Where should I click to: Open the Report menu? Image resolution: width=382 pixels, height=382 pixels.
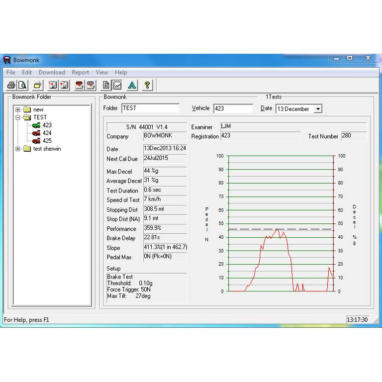point(80,72)
